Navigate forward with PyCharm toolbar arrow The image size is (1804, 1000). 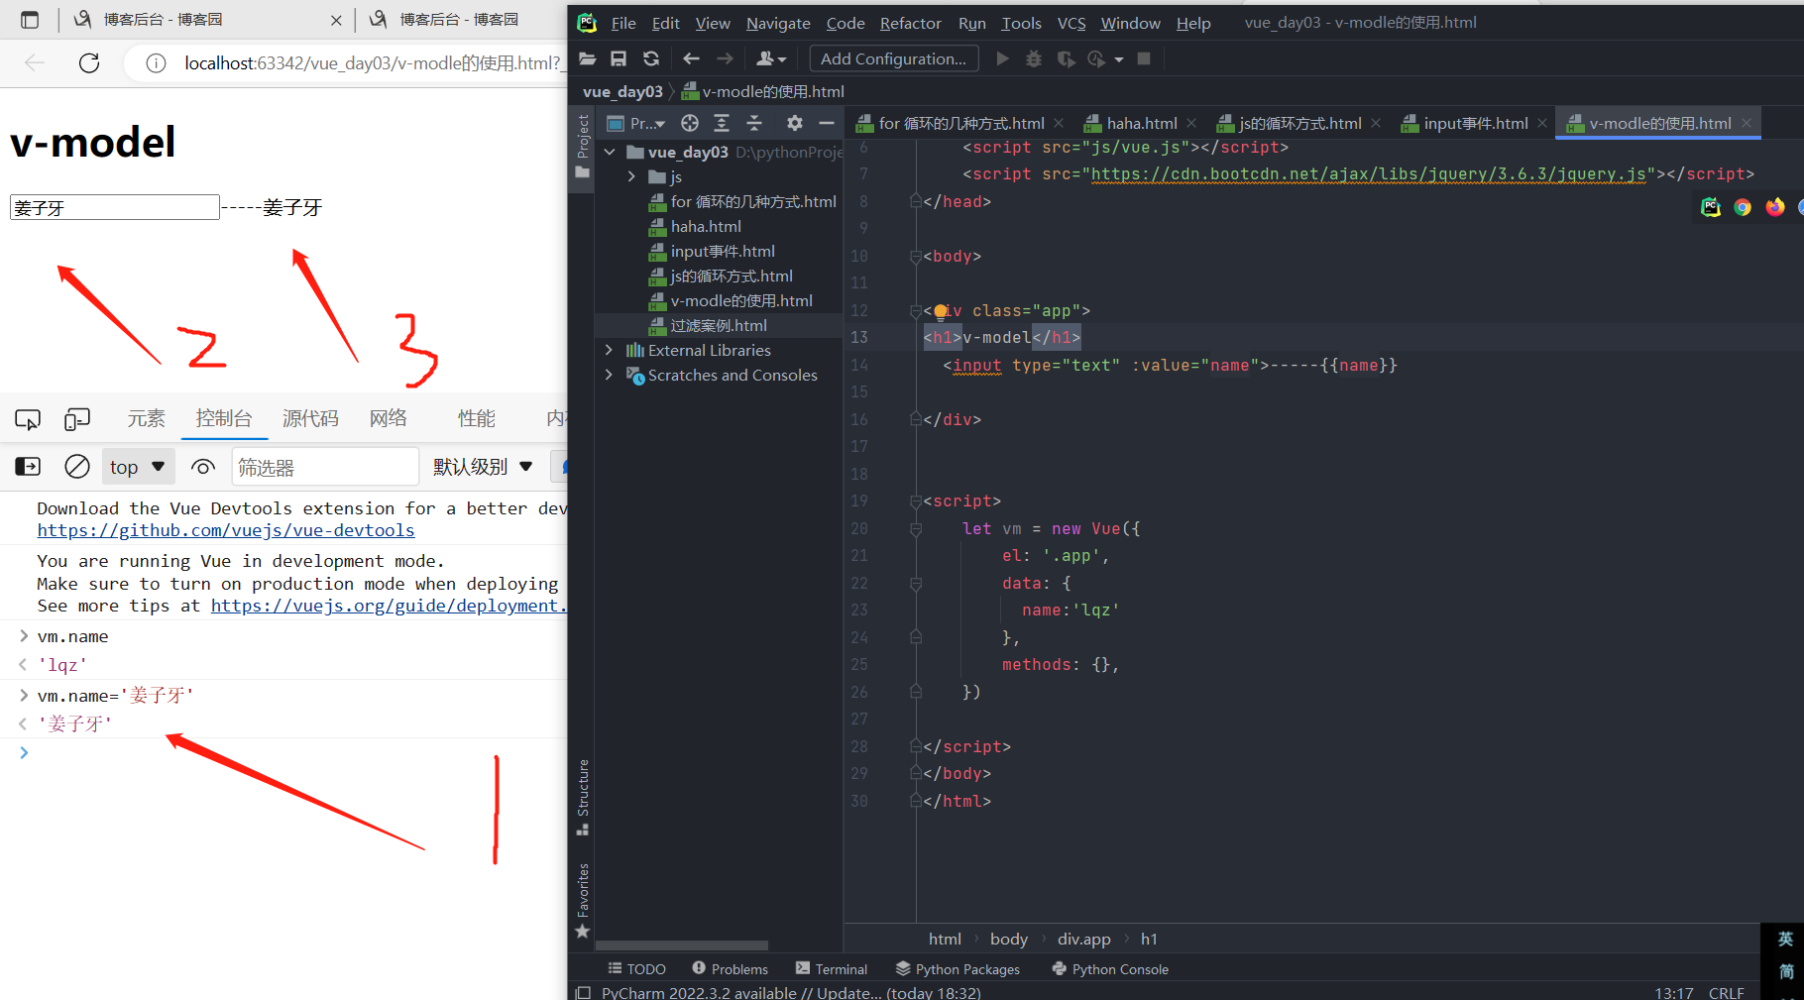coord(725,59)
